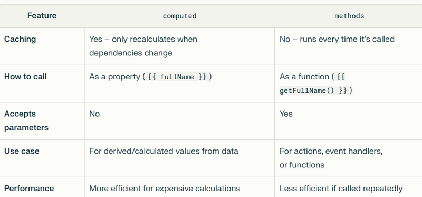
Task: Click More efficient for expensive calculations text
Action: coord(165,188)
